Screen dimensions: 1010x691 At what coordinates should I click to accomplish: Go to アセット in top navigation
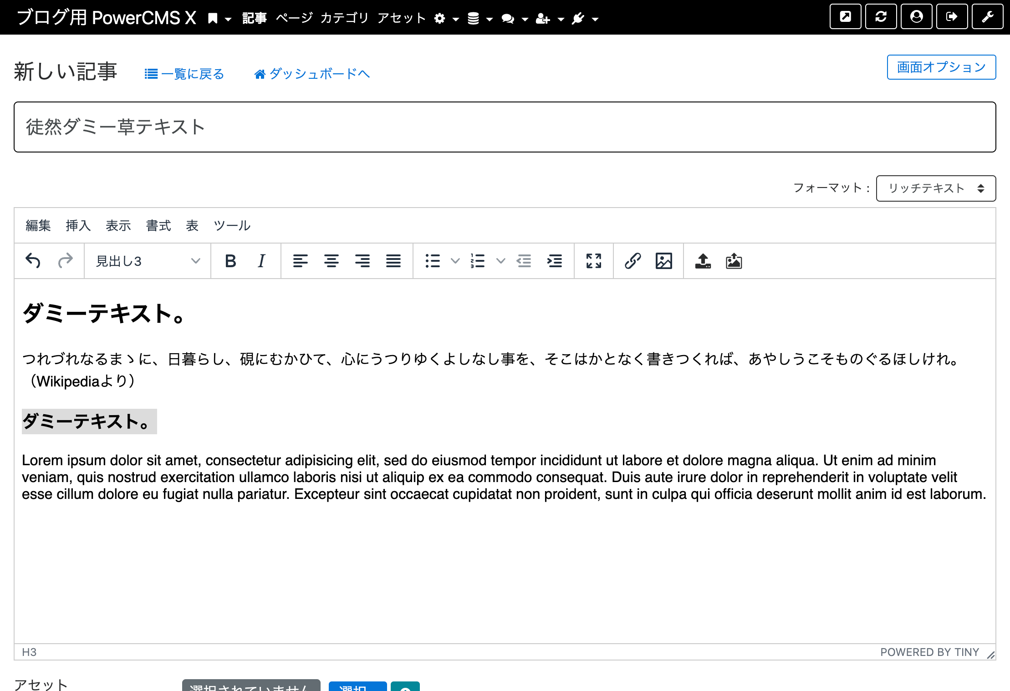click(x=402, y=18)
